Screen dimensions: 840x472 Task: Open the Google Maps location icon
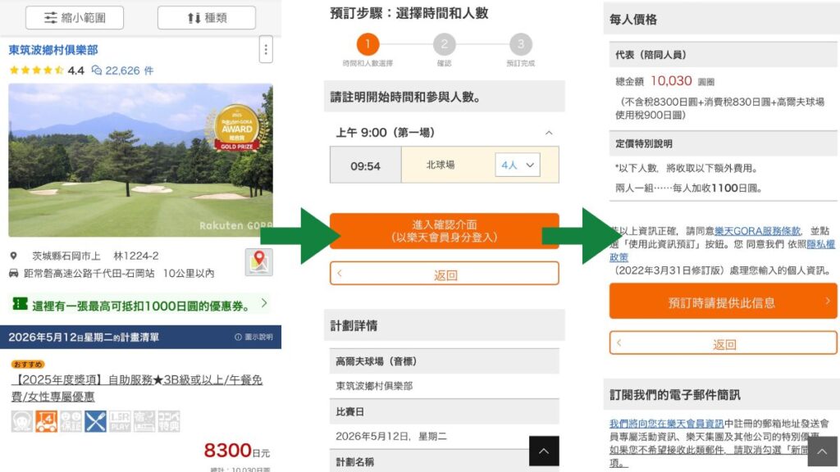pos(258,262)
